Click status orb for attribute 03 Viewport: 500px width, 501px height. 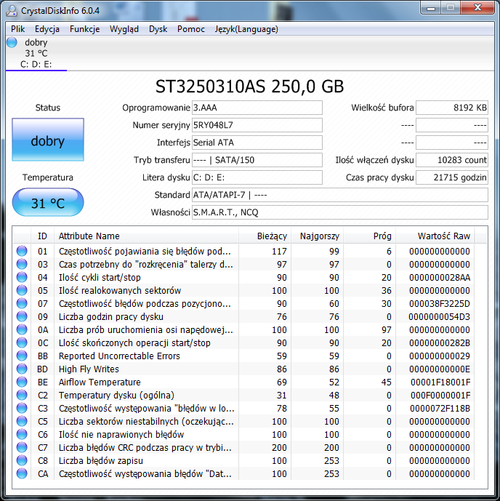(22, 264)
